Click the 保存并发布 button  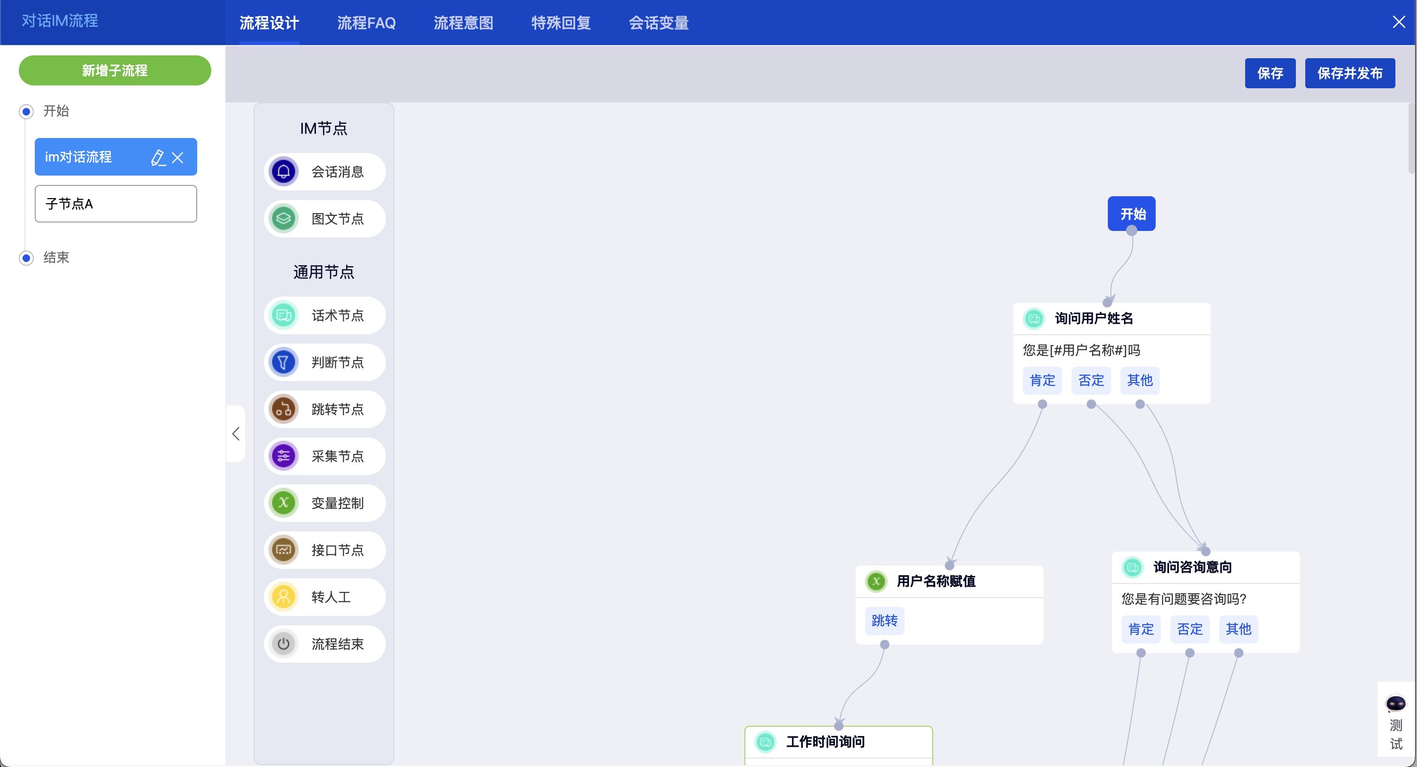(x=1349, y=73)
